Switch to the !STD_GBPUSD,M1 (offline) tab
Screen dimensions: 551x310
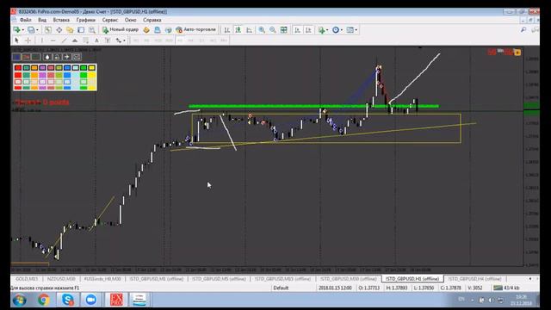pos(157,279)
